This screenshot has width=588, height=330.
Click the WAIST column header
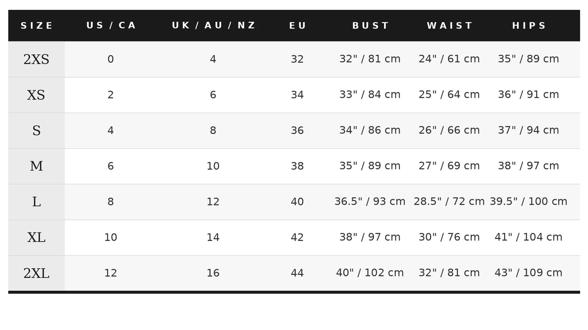click(450, 26)
